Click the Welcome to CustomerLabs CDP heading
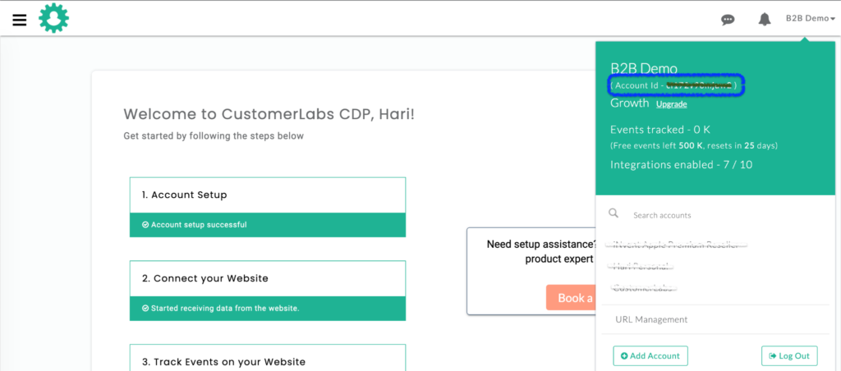Viewport: 841px width, 371px height. click(269, 114)
